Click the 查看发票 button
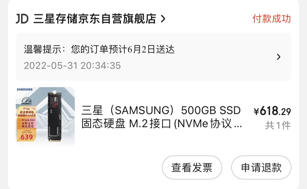The height and width of the screenshot is (189, 307). pyautogui.click(x=192, y=167)
